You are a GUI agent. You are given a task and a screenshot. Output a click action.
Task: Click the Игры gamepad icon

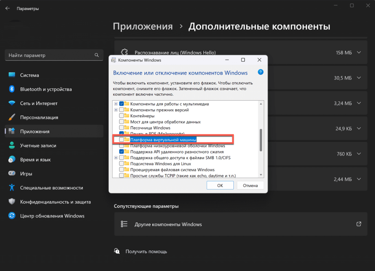point(12,173)
